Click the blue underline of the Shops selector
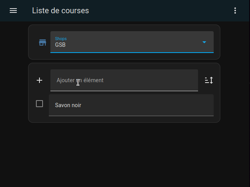The width and height of the screenshot is (250, 187). pos(132,53)
